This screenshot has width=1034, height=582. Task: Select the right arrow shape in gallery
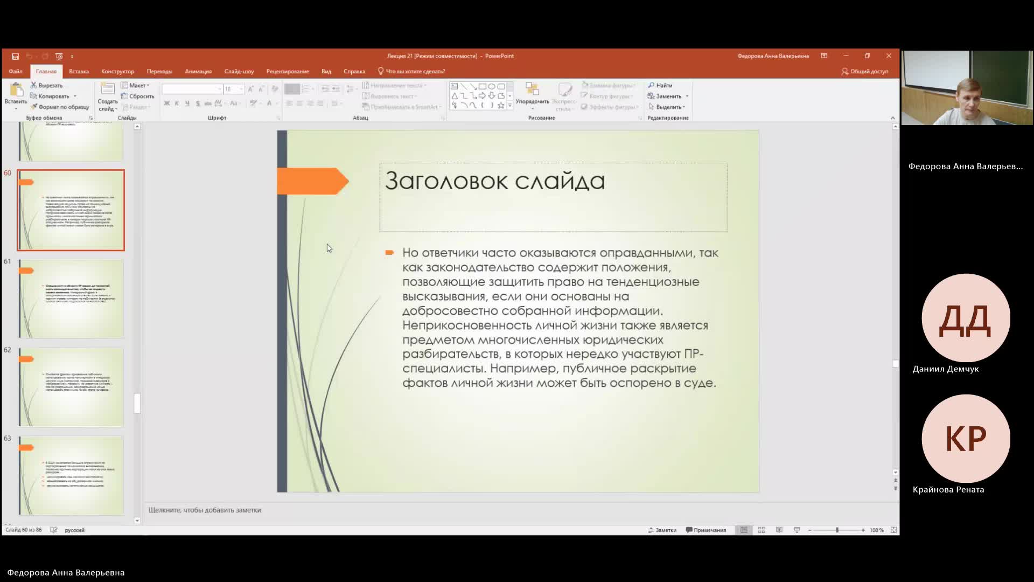[x=483, y=96]
